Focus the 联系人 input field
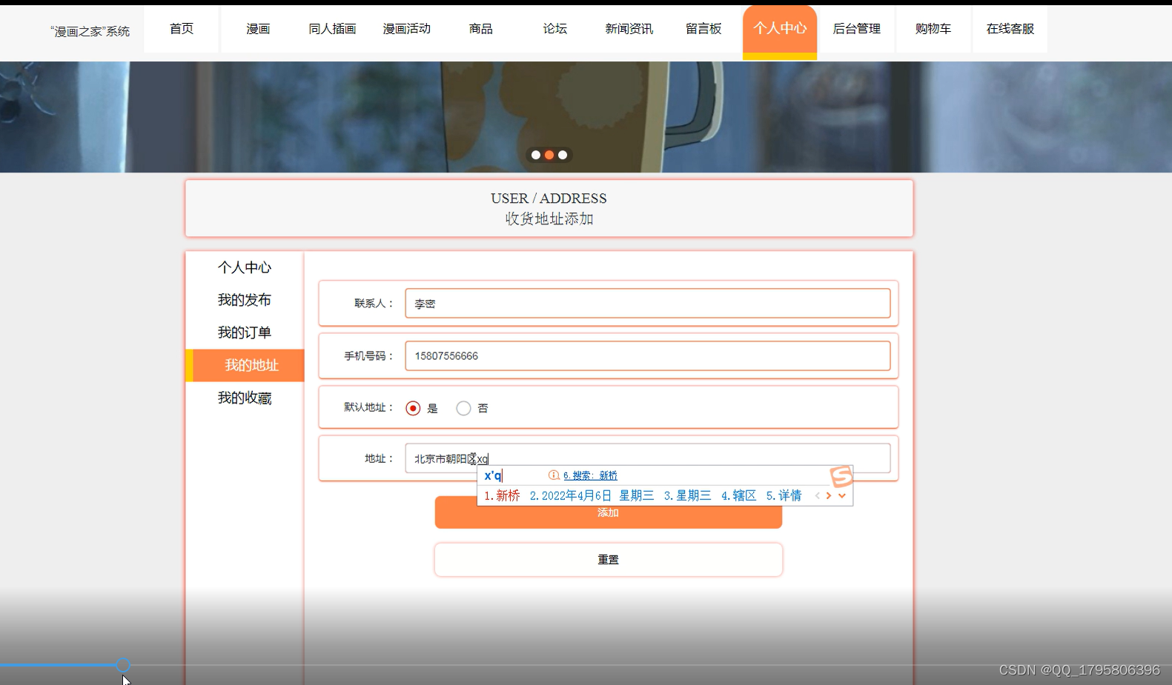 click(x=647, y=304)
